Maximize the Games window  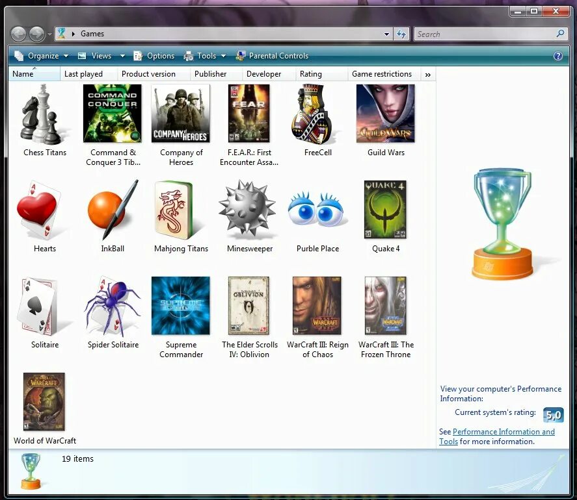coord(534,12)
